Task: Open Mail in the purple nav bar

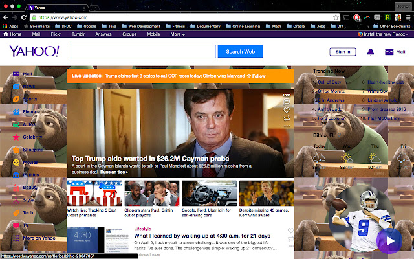Action: 36,34
